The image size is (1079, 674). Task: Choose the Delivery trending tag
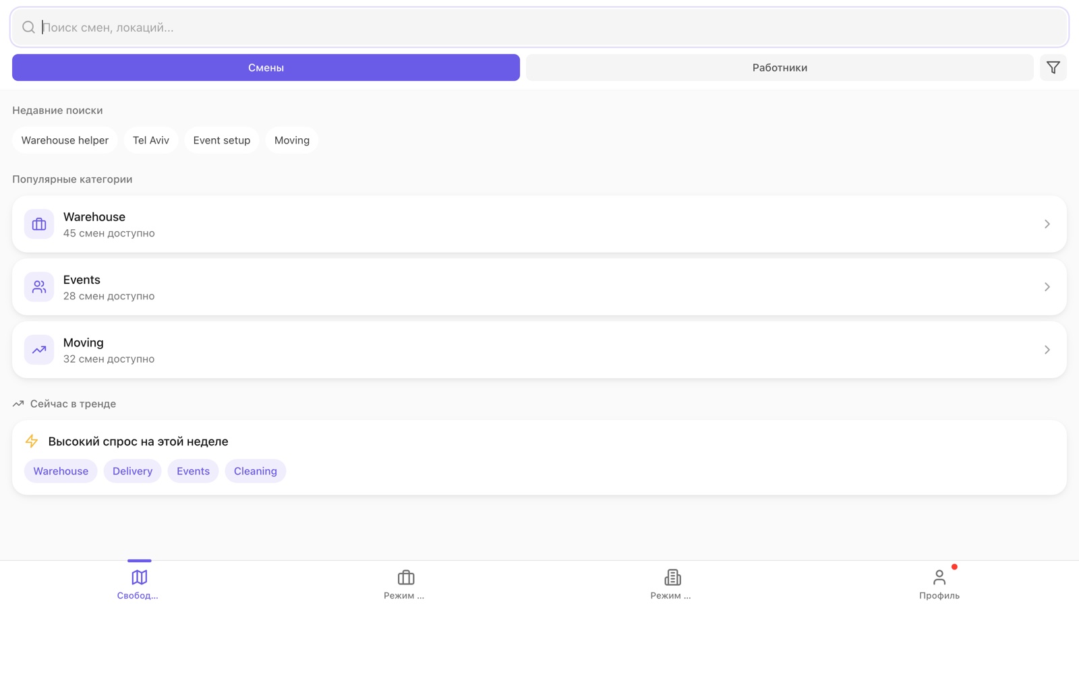pyautogui.click(x=132, y=471)
